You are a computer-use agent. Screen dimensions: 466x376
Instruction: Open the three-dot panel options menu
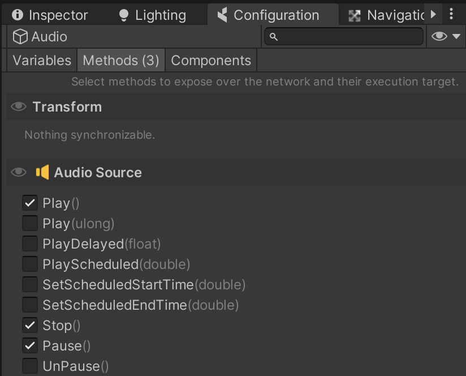pyautogui.click(x=451, y=15)
